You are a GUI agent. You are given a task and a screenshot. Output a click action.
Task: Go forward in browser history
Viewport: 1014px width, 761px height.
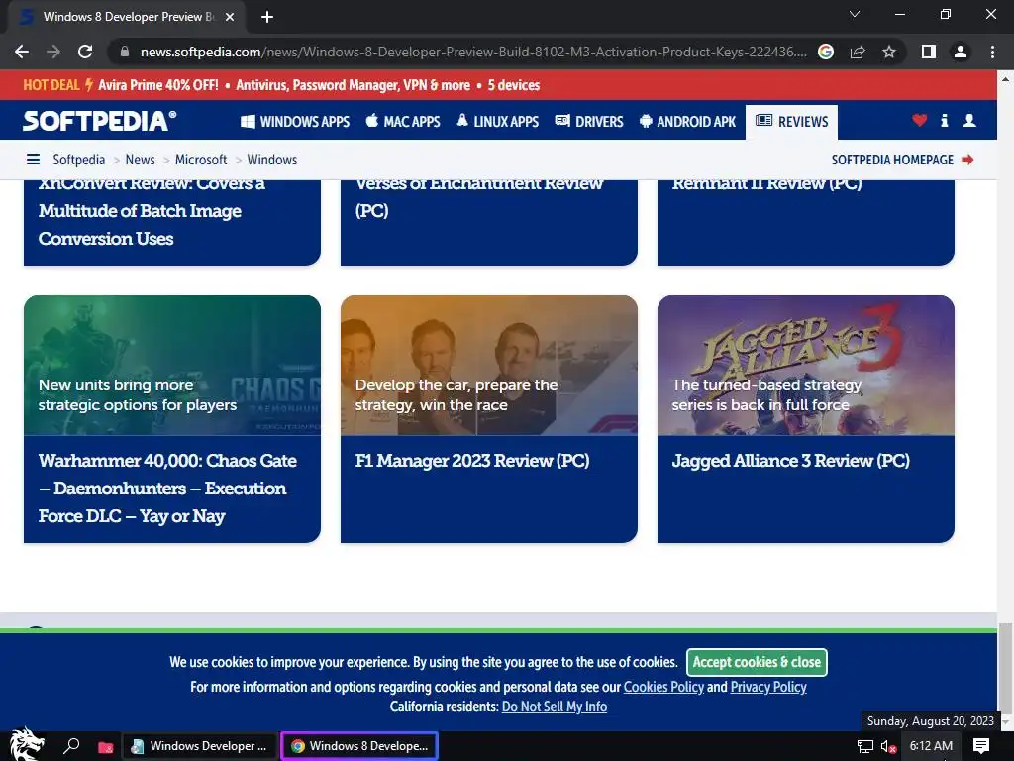point(53,52)
